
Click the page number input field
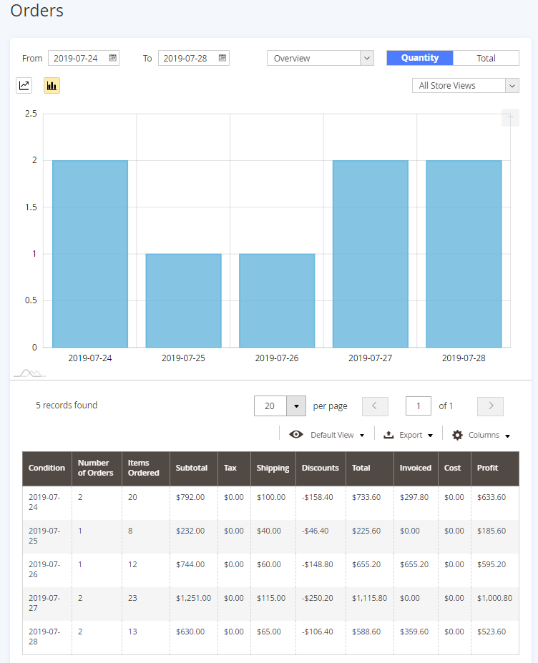tap(418, 406)
